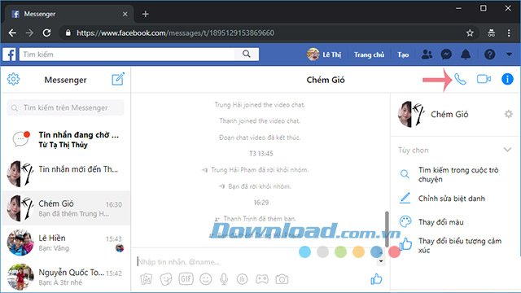
Task: Click the browser address bar URL
Action: pos(176,33)
